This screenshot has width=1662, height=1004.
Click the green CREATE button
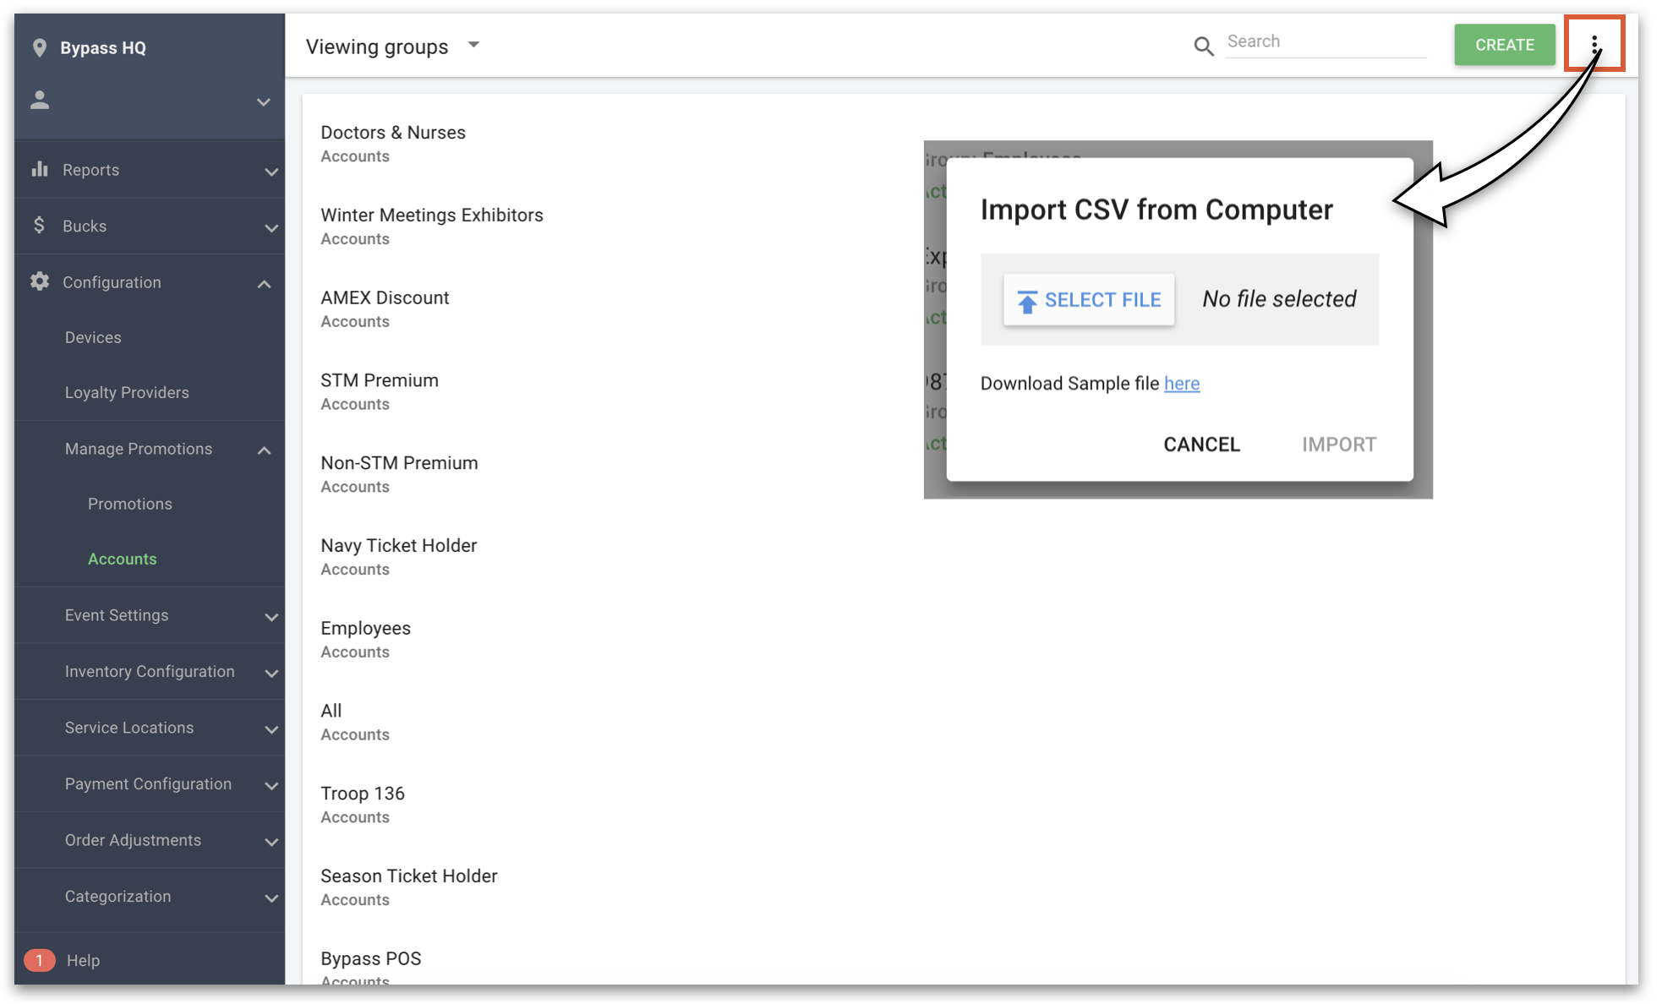click(1504, 45)
